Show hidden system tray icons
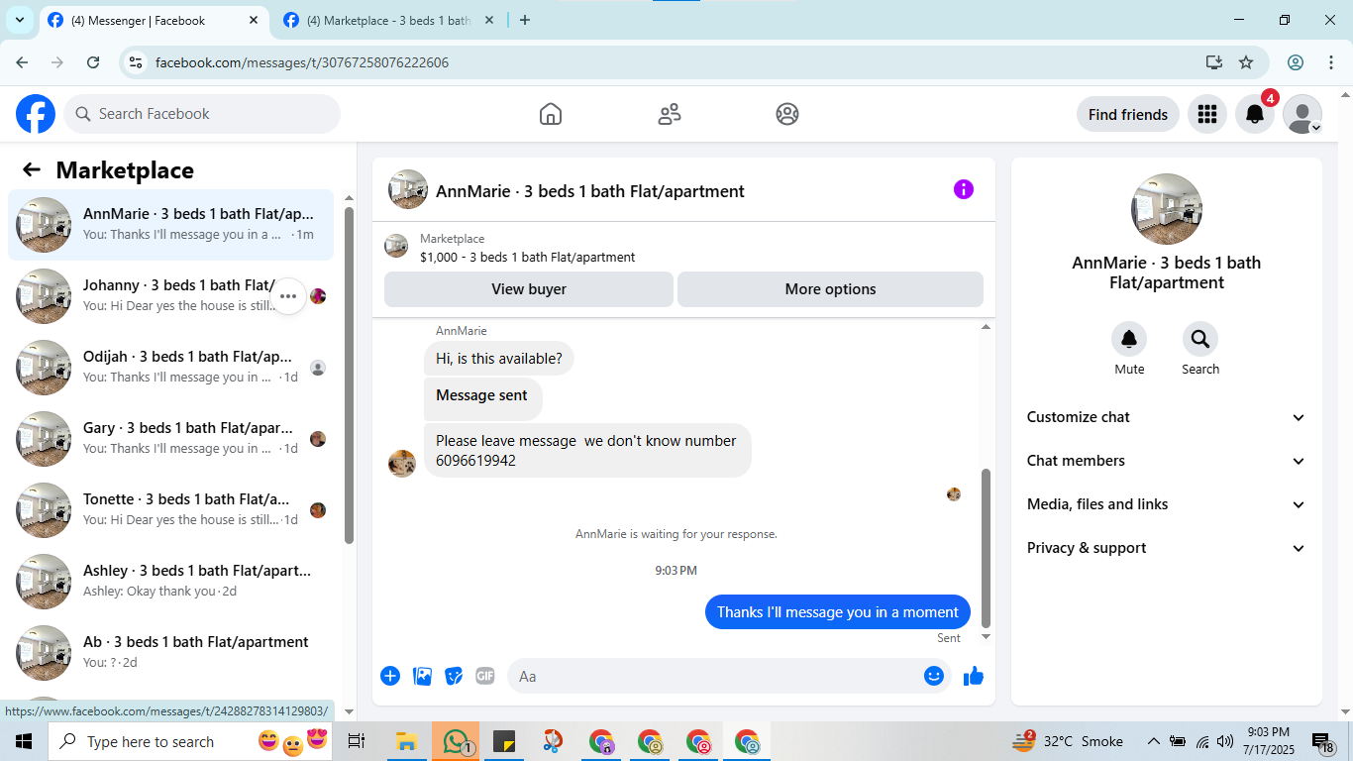This screenshot has height=761, width=1353. (x=1153, y=741)
